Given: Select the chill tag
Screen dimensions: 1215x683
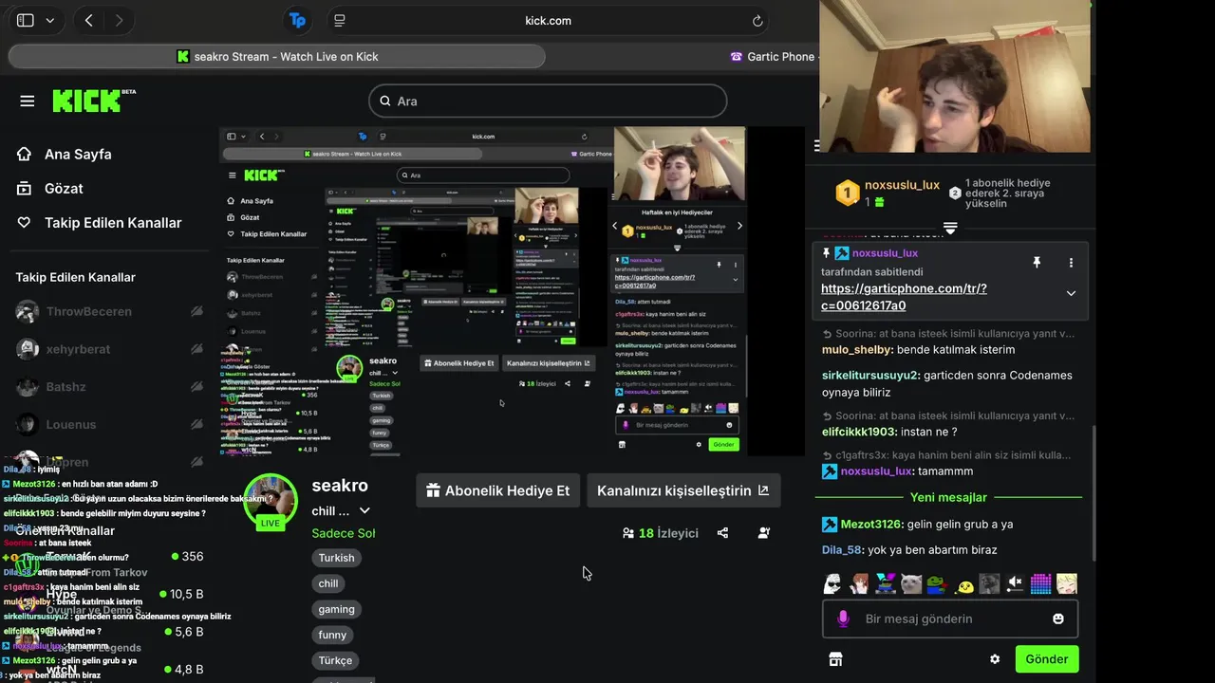Looking at the screenshot, I should click(328, 583).
